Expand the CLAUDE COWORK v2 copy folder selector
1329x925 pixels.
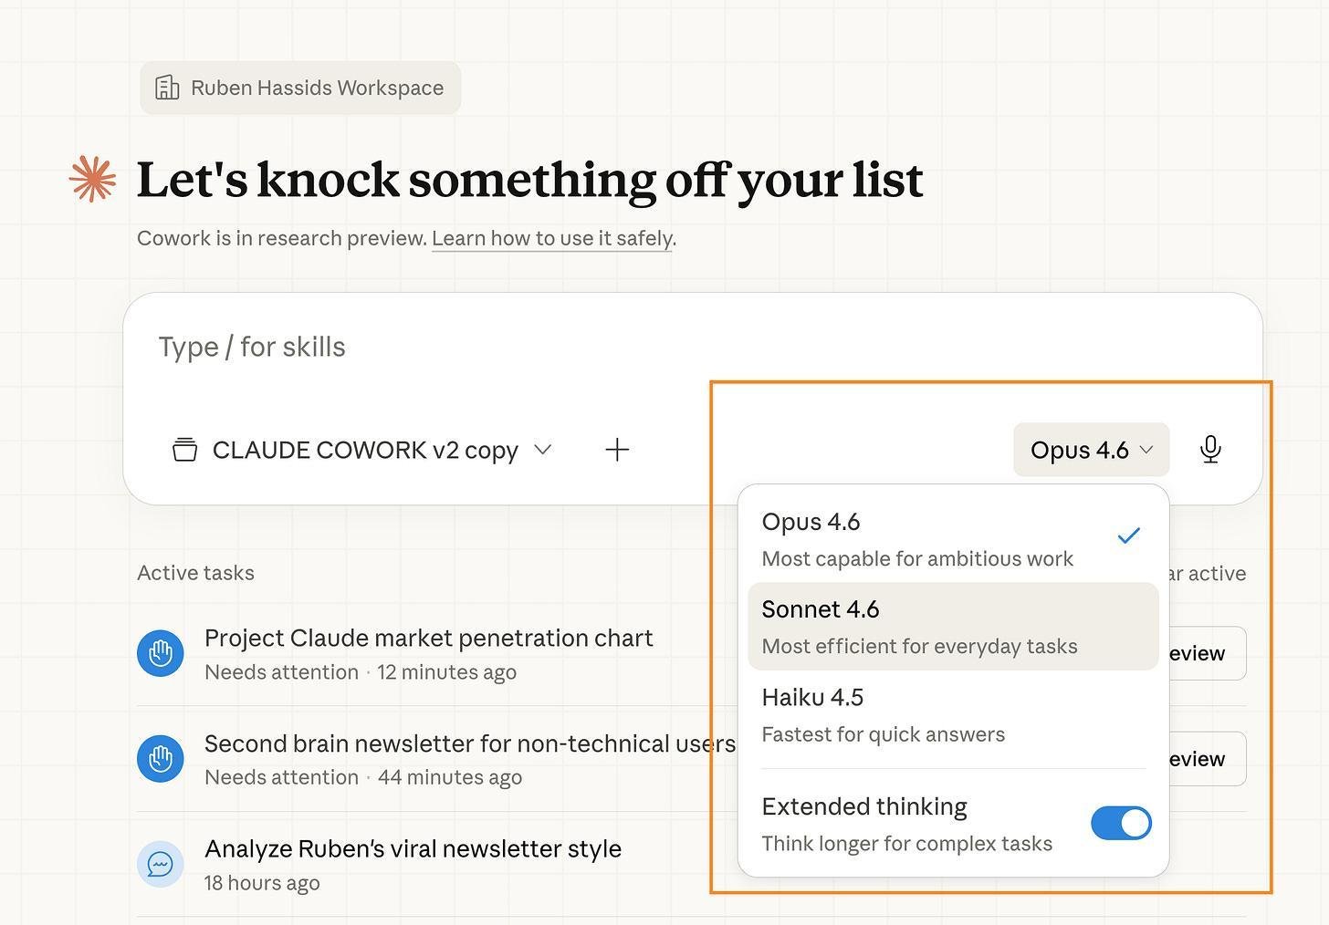(x=362, y=450)
